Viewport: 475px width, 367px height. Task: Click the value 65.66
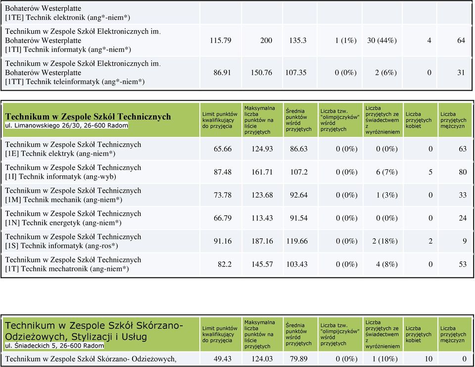[x=223, y=149]
